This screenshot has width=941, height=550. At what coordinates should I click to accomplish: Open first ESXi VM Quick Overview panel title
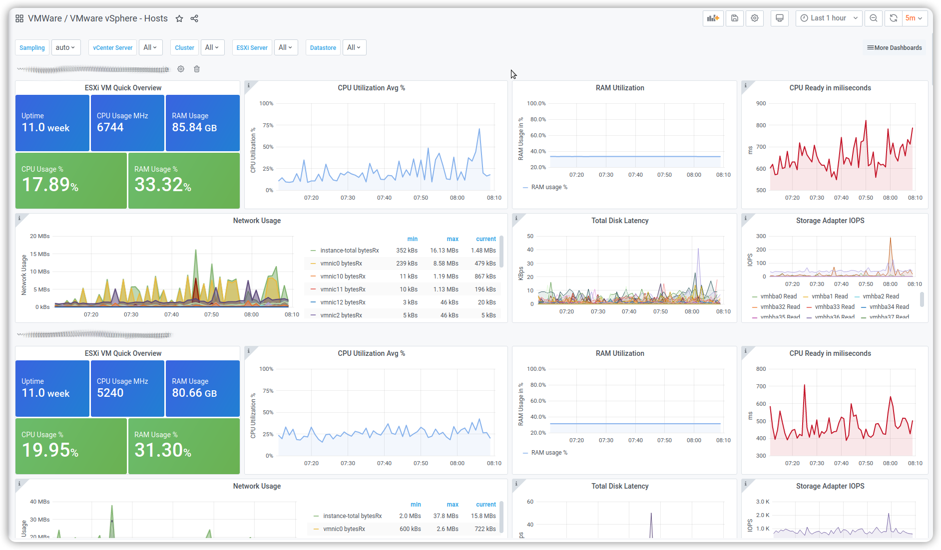pos(123,88)
